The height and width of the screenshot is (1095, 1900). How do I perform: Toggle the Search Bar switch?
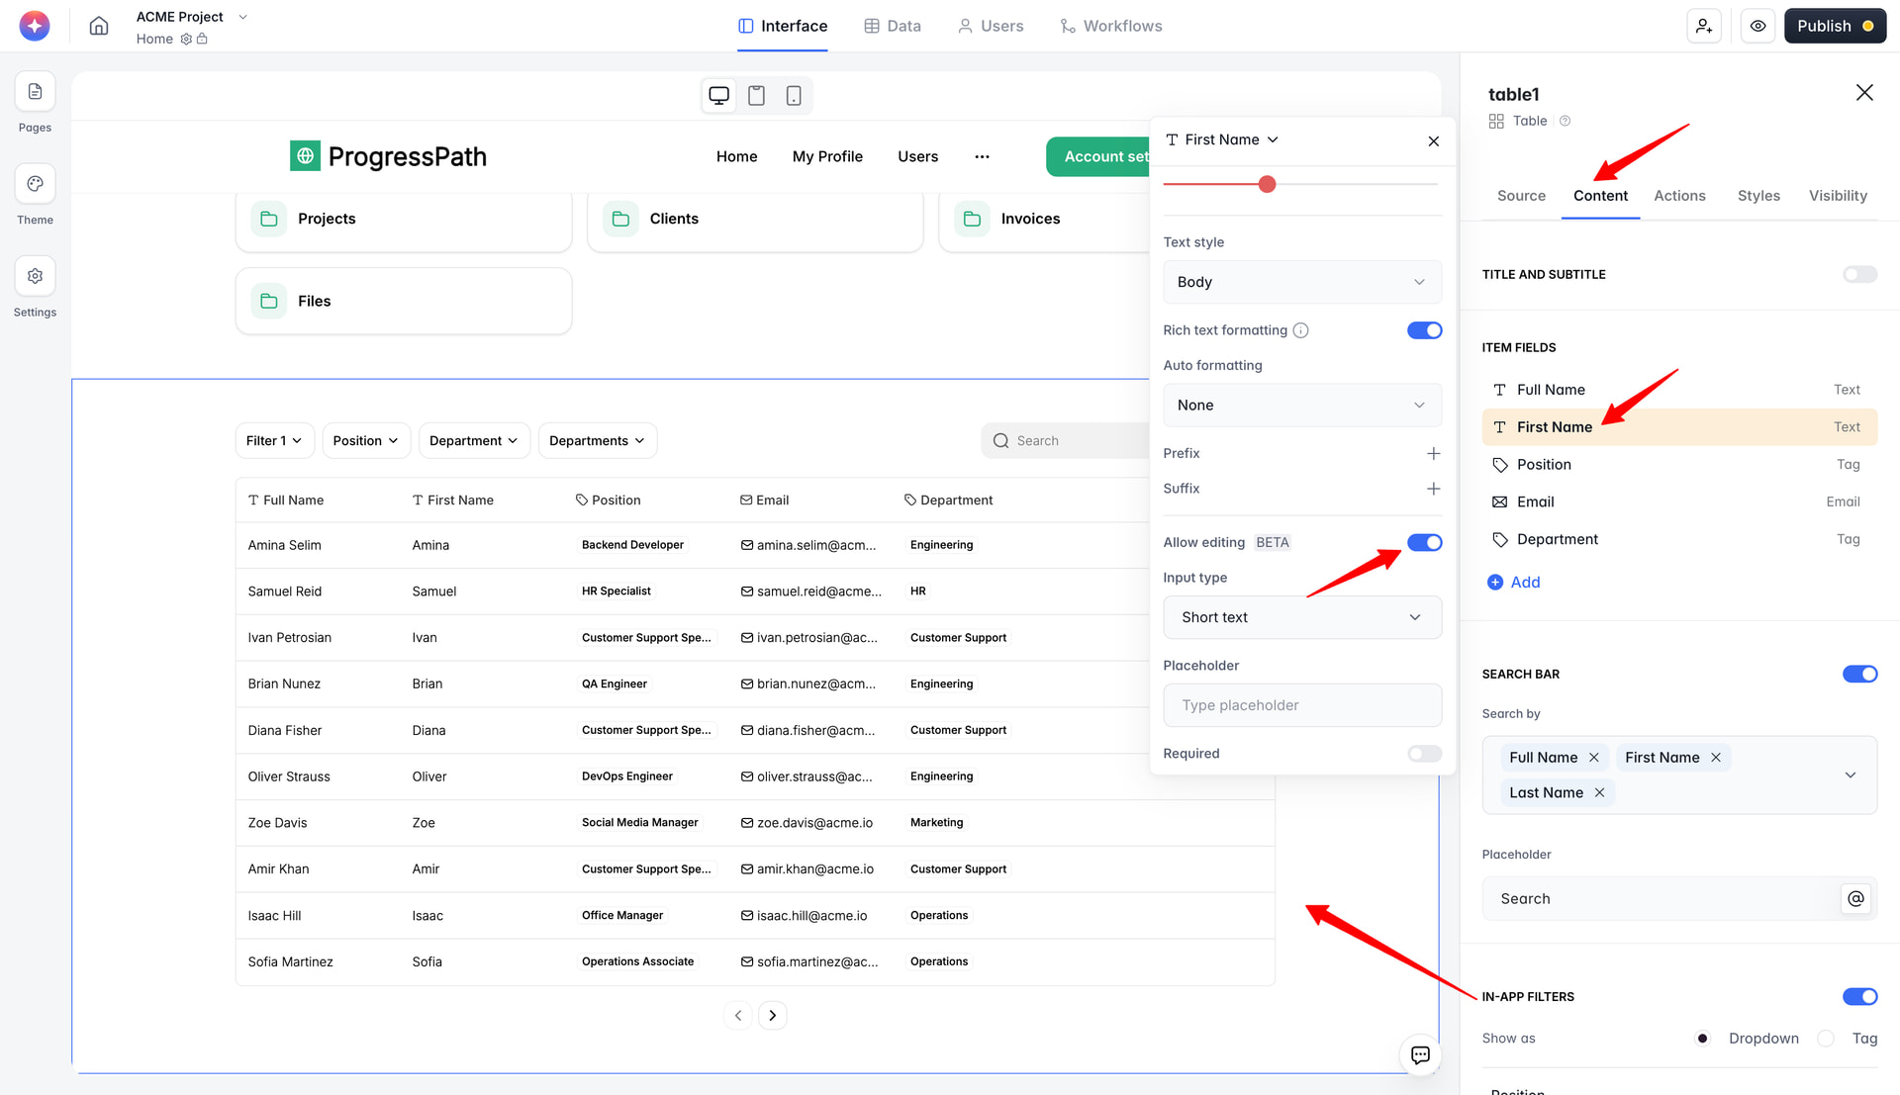click(1859, 674)
